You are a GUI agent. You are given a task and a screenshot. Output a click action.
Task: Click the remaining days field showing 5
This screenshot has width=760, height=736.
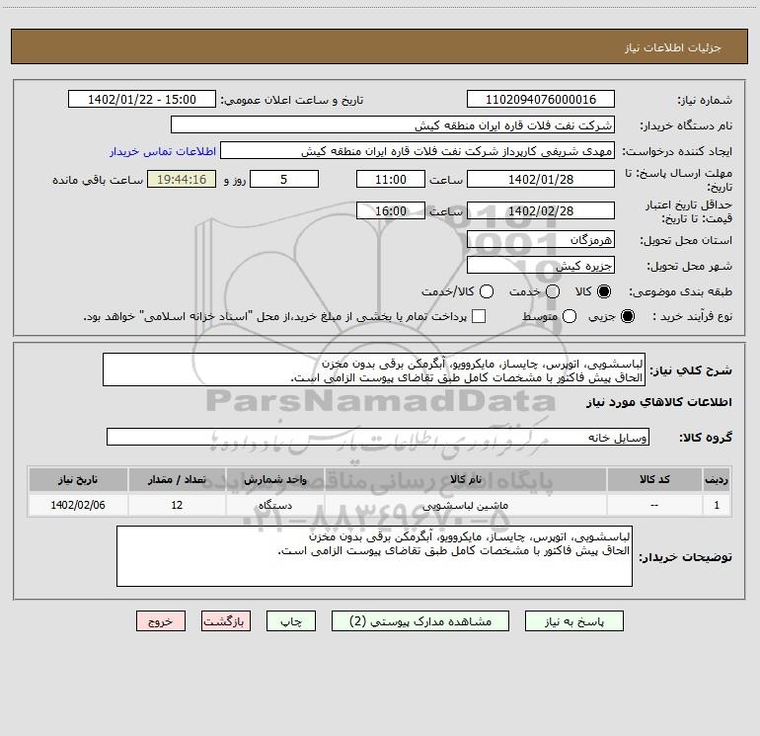(284, 179)
